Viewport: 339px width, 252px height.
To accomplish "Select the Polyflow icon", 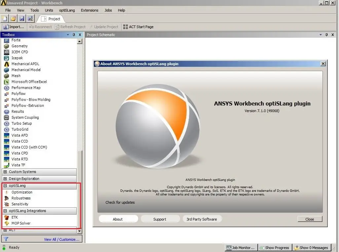I will pos(7,94).
